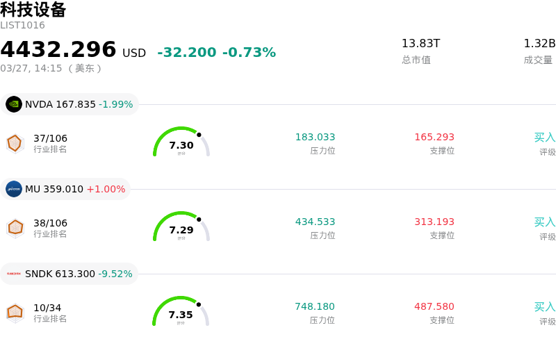
Task: Click the 13.83T total market cap value
Action: coord(420,44)
